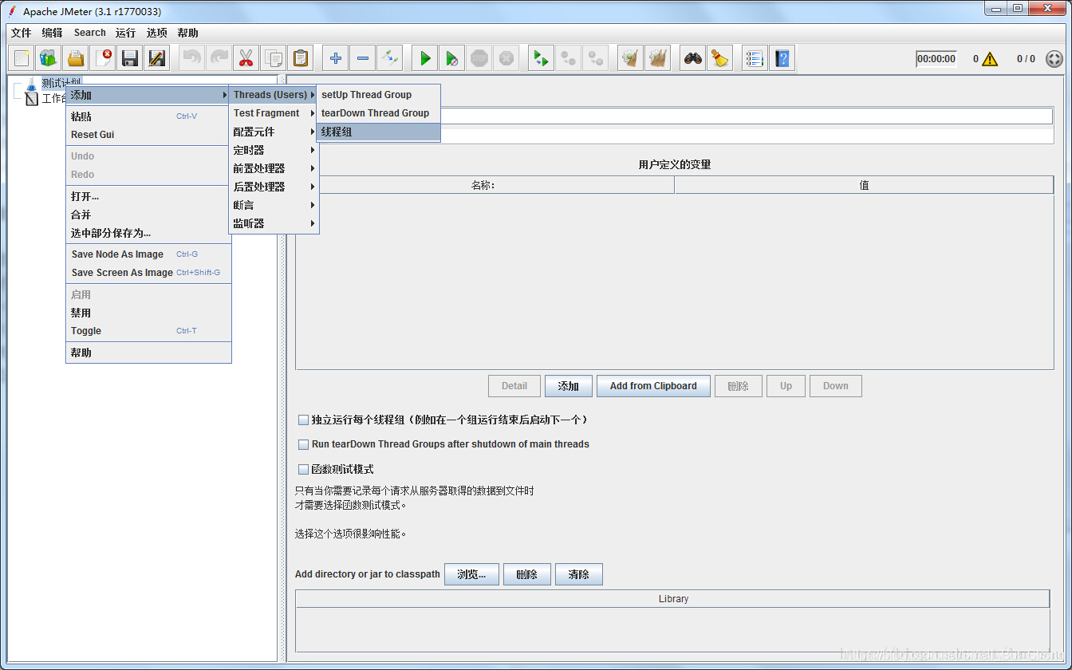The image size is (1072, 670).
Task: Click the Save As pencil-floppy icon
Action: (x=157, y=58)
